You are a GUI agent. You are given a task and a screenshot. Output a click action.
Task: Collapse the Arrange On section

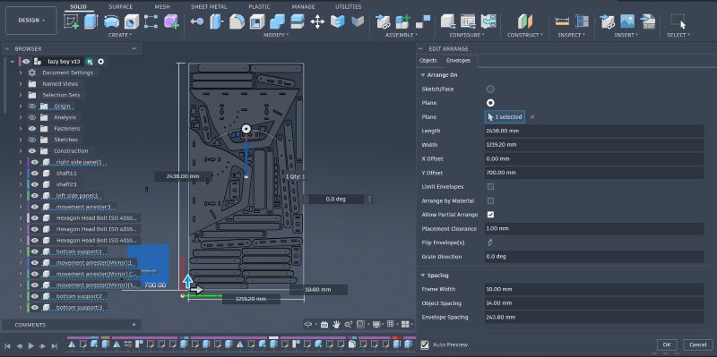tap(423, 75)
